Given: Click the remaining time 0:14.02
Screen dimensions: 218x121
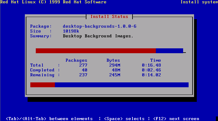Looking at the screenshot, I should click(x=151, y=75).
